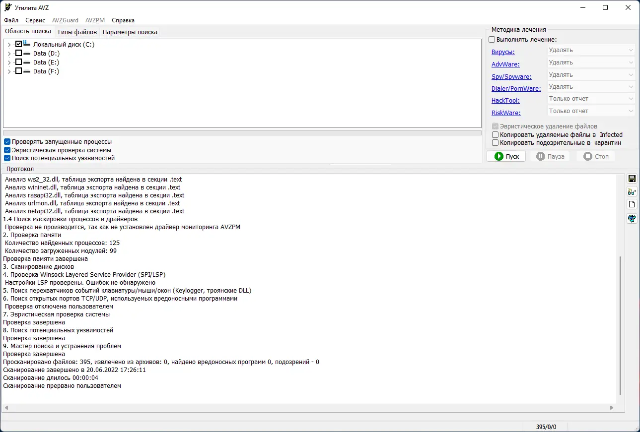Click the Data (E:) drive icon
The width and height of the screenshot is (640, 432).
click(26, 62)
